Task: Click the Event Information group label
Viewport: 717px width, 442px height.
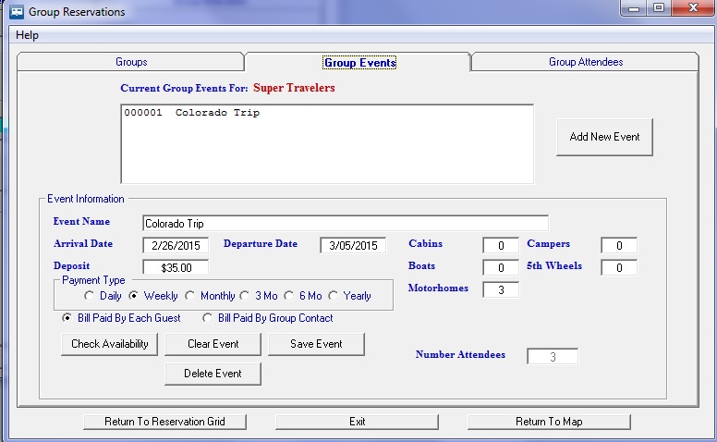Action: [86, 199]
